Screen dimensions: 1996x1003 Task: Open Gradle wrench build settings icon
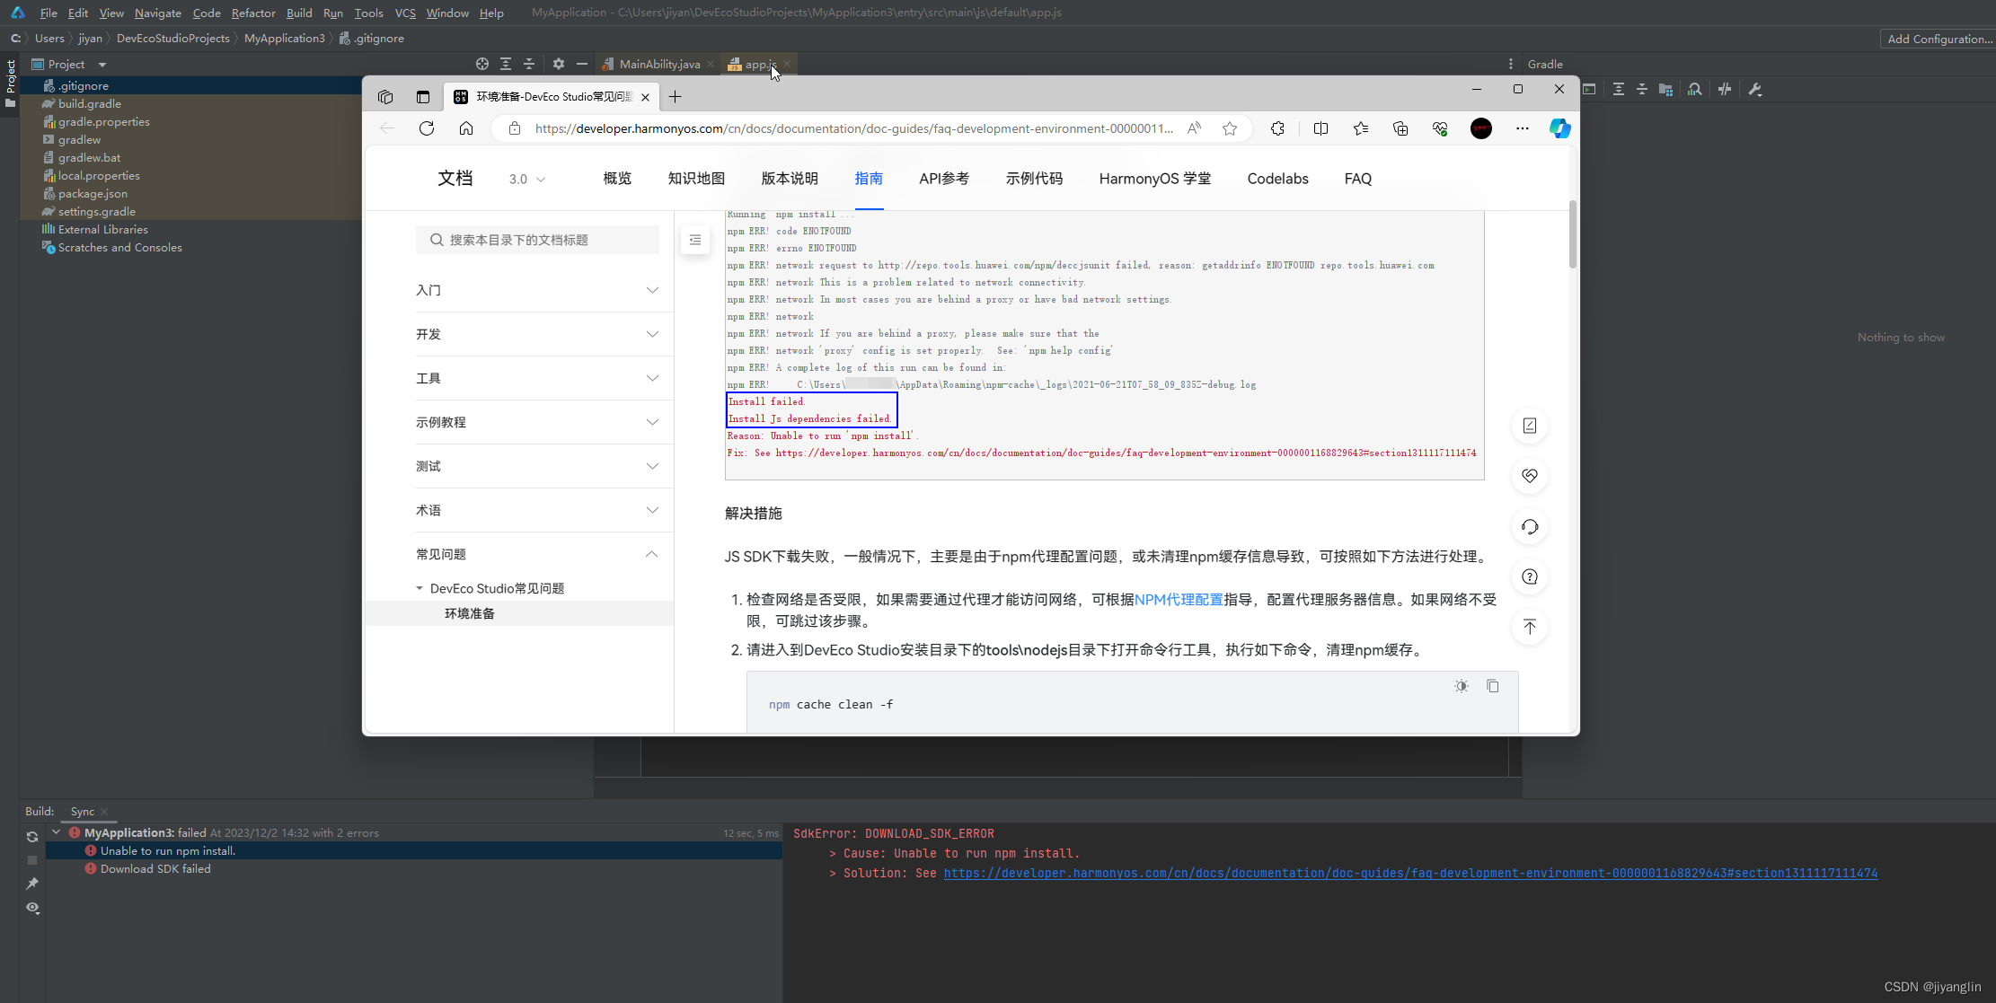(x=1754, y=90)
